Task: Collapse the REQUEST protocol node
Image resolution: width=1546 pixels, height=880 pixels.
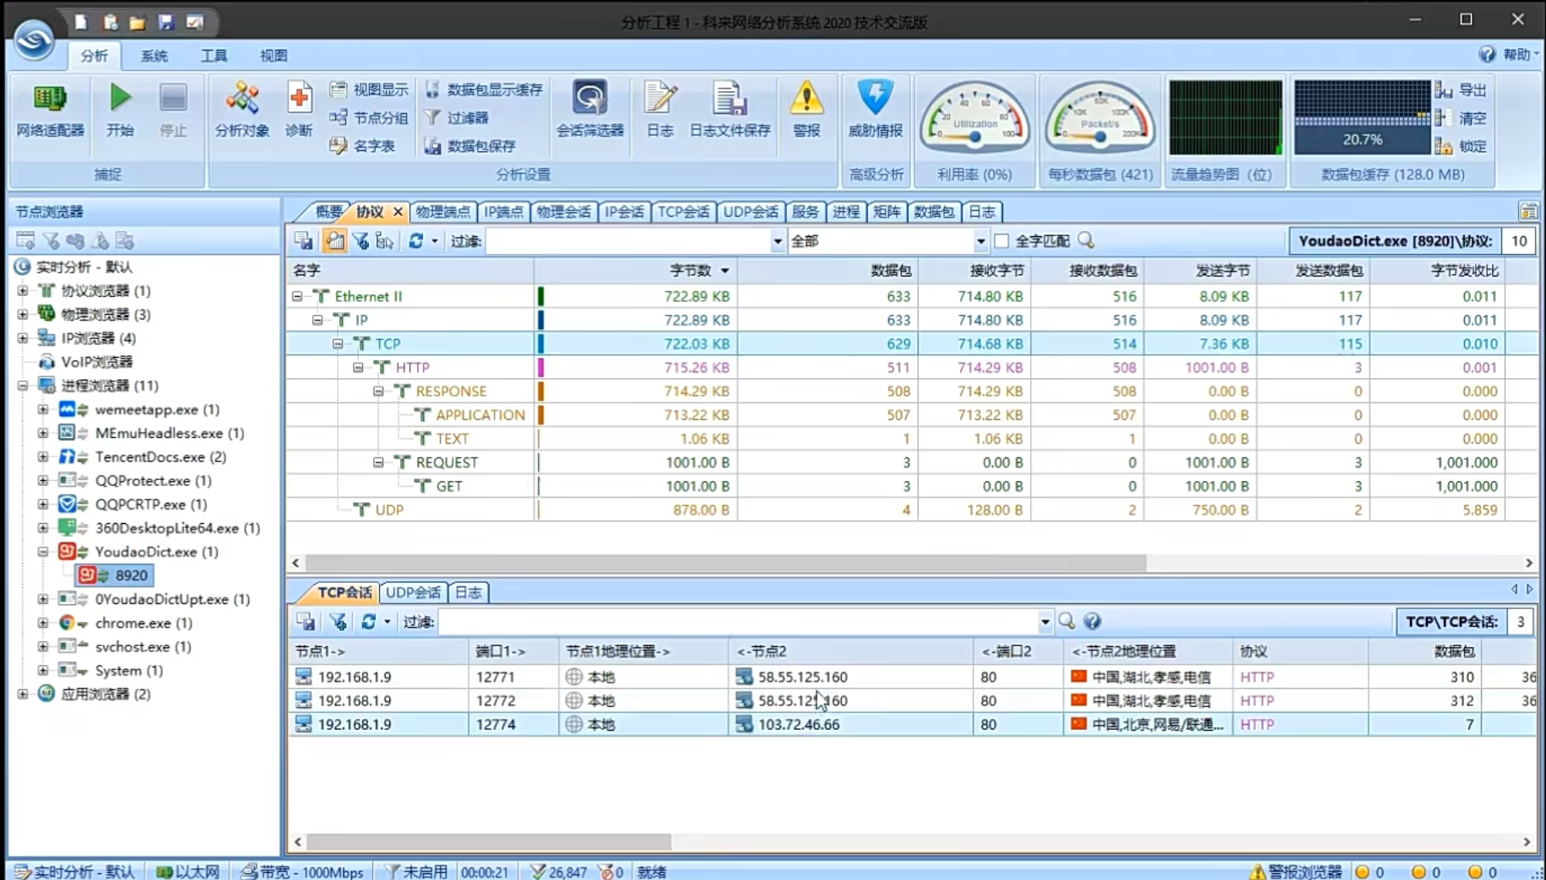Action: coord(378,462)
